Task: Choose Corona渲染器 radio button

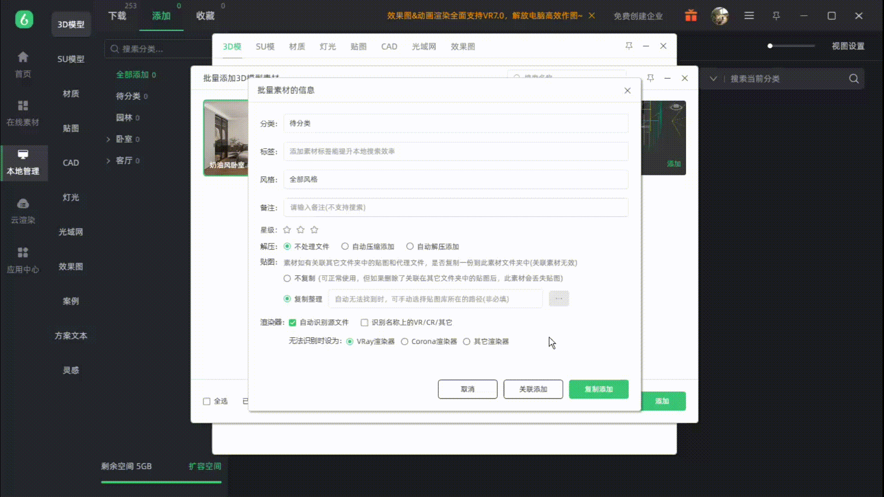Action: [405, 341]
